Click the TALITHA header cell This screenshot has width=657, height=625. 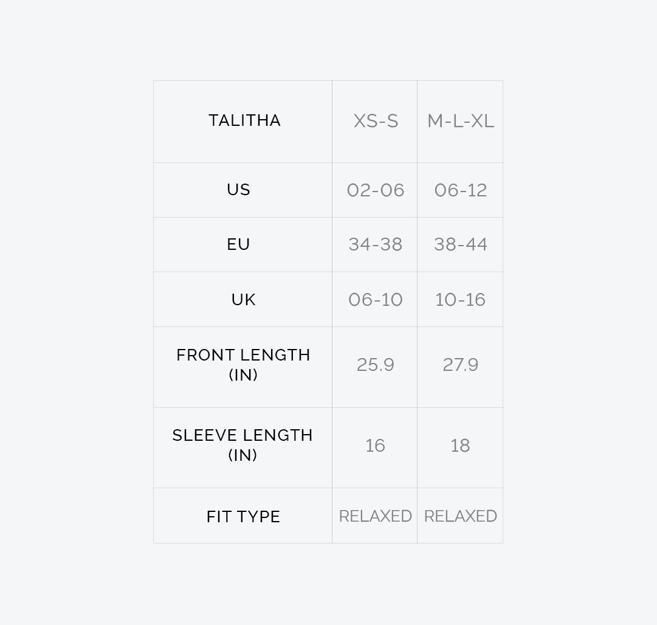(244, 120)
